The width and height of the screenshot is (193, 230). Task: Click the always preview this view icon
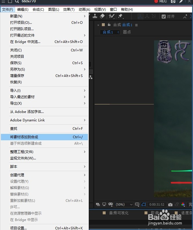98,204
